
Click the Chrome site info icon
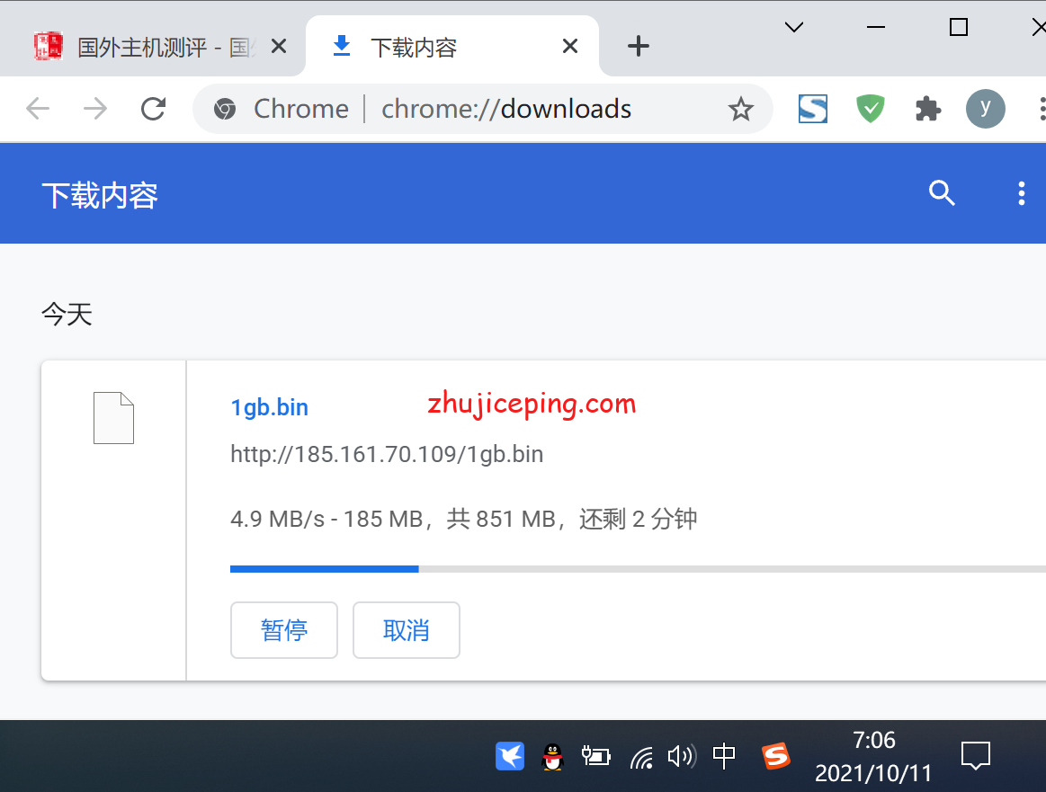pyautogui.click(x=225, y=109)
